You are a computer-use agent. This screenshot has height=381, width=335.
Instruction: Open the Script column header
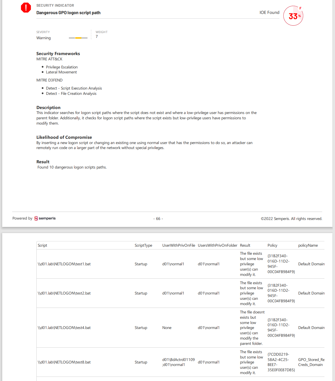click(42, 245)
